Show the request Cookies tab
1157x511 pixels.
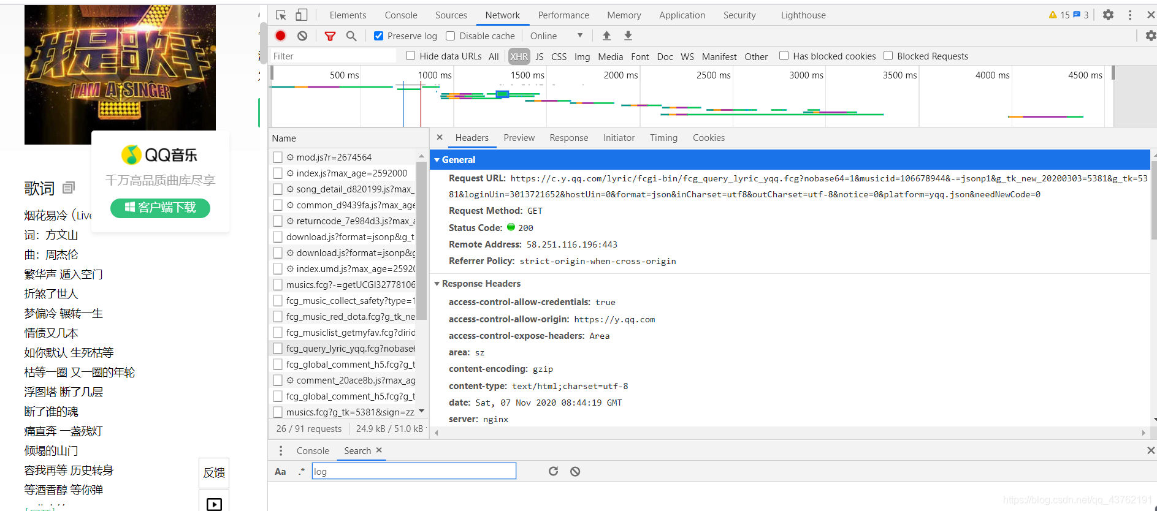pyautogui.click(x=709, y=138)
